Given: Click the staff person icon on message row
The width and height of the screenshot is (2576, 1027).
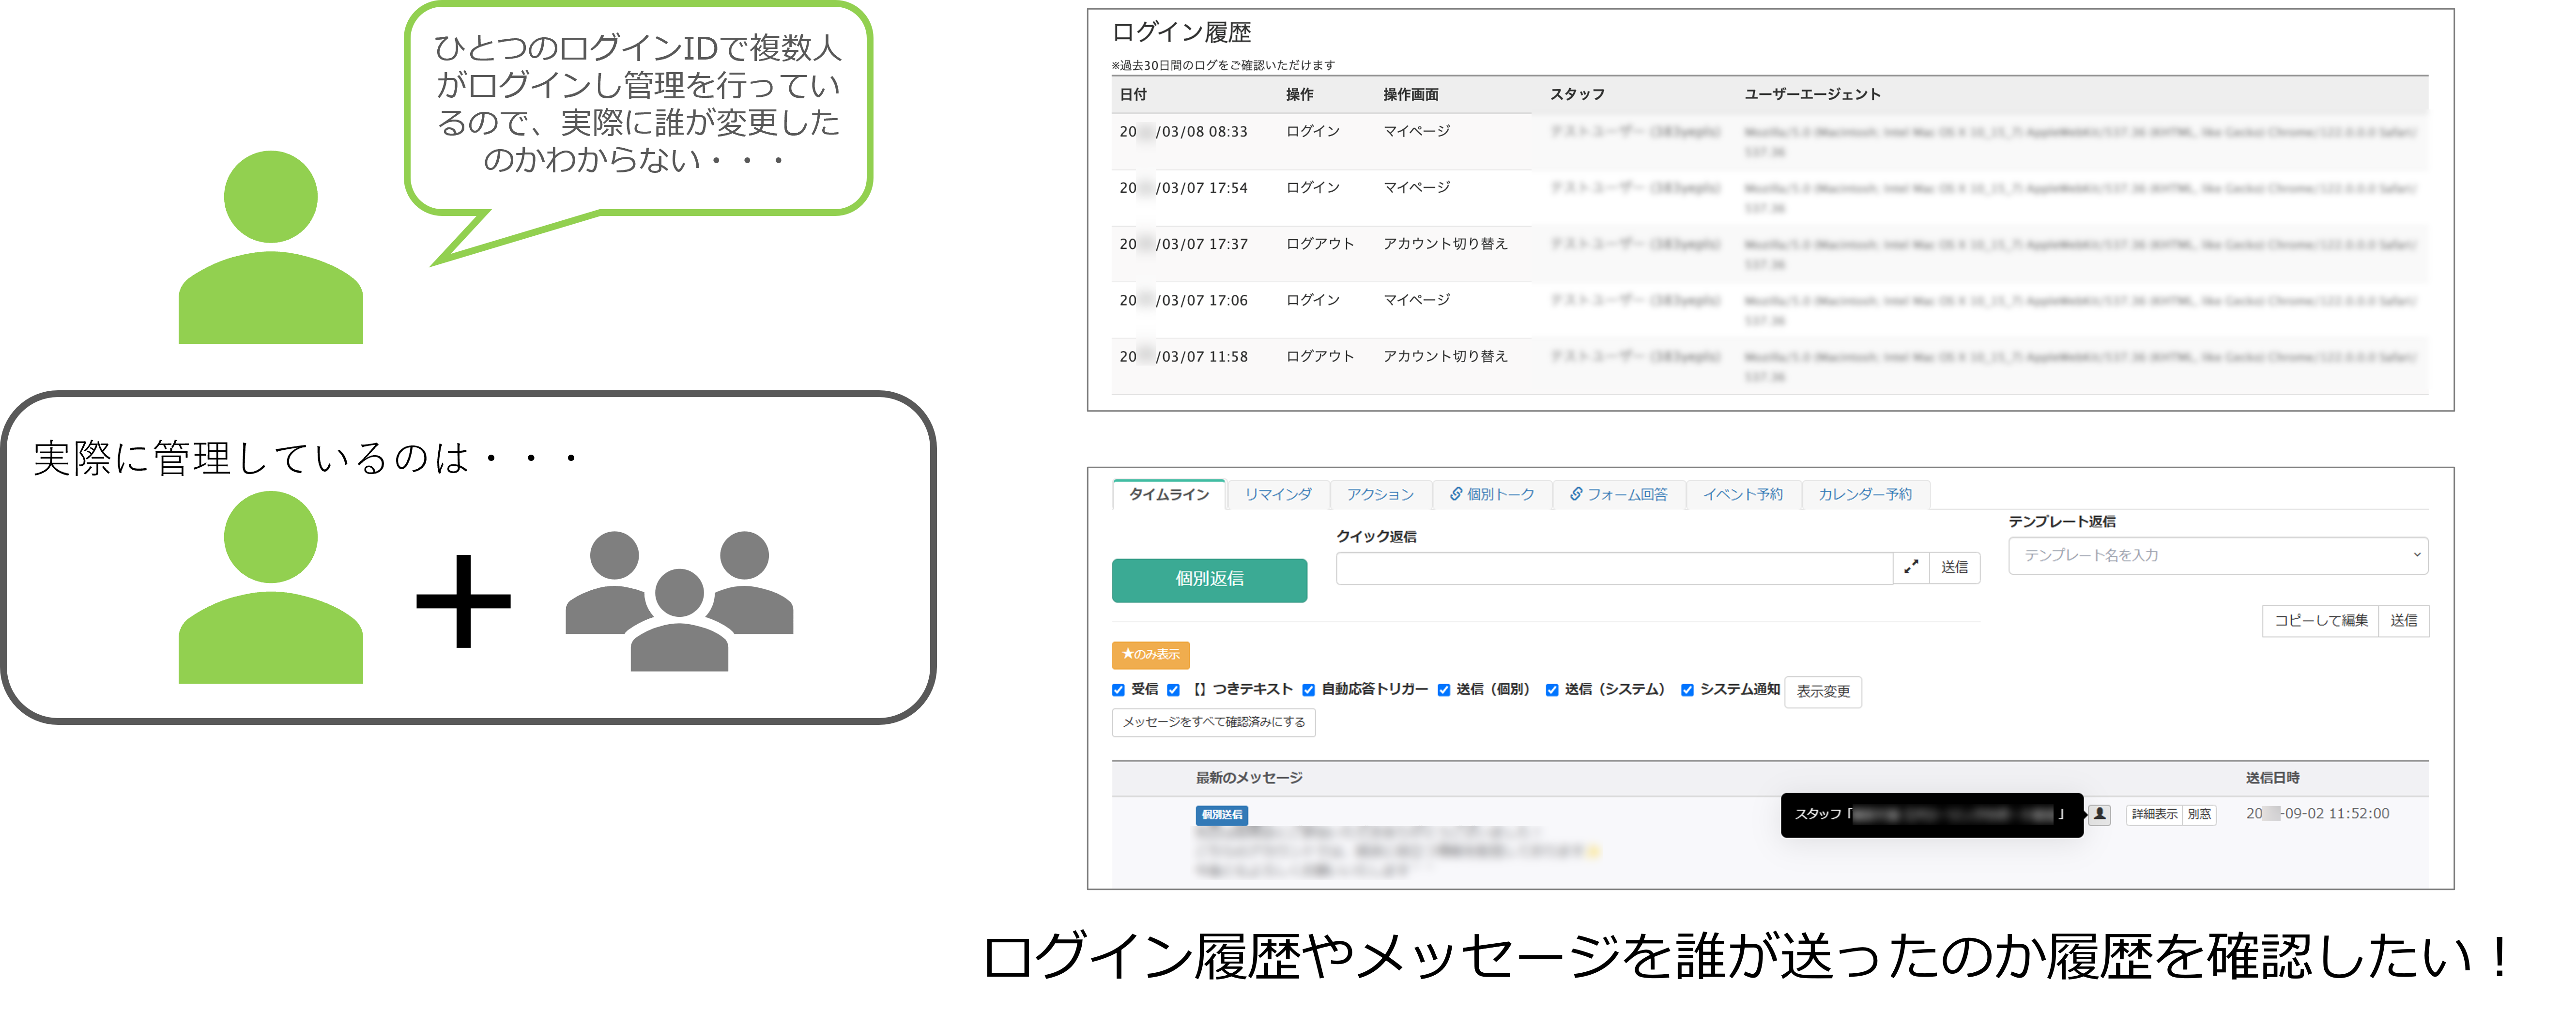Looking at the screenshot, I should (2100, 814).
